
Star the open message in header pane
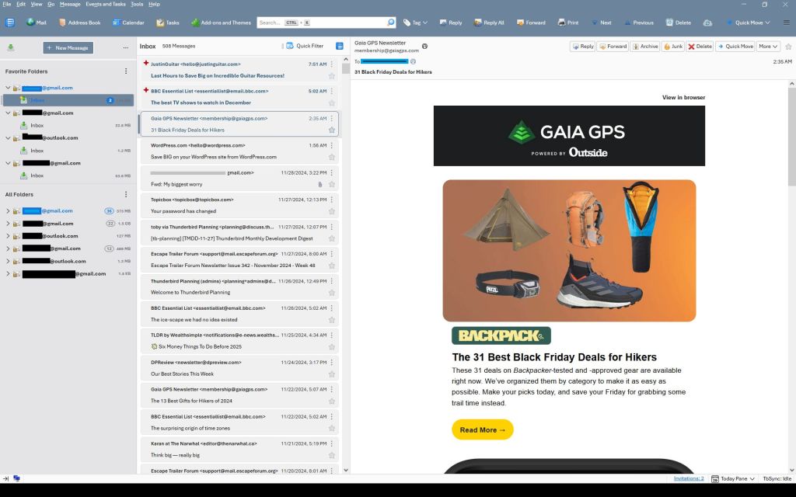788,47
